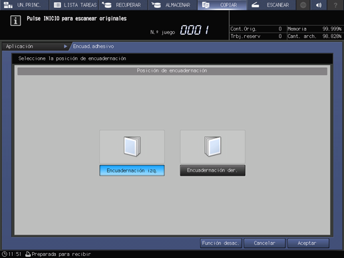The image size is (344, 258).
Task: Confirm with the Aceptar button
Action: (308, 243)
